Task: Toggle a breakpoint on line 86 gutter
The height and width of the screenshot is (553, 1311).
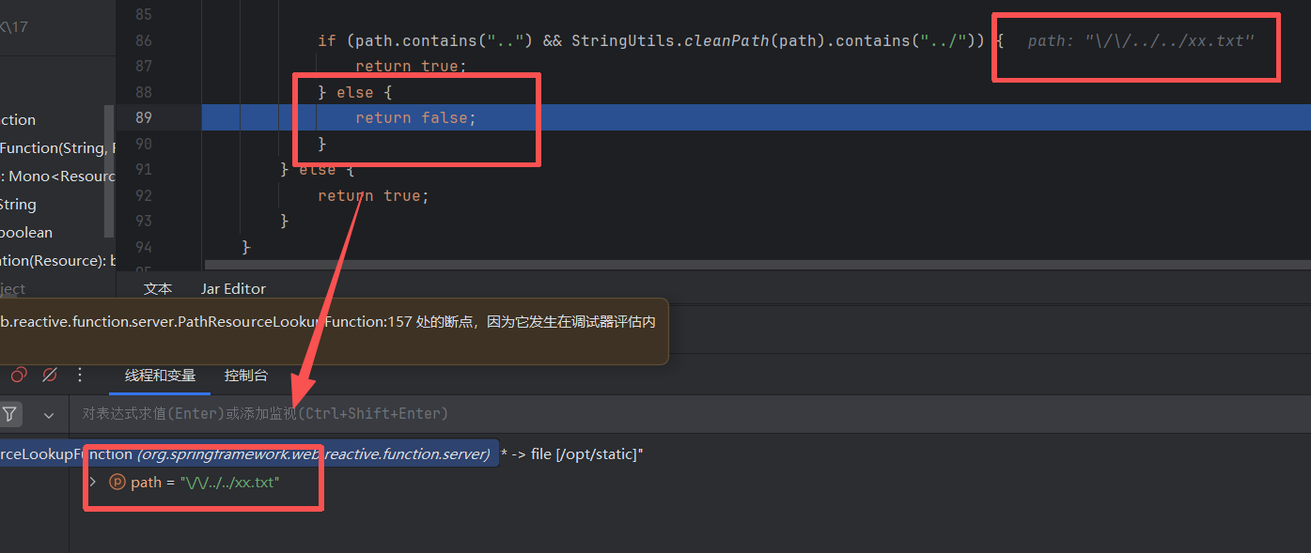Action: [144, 40]
